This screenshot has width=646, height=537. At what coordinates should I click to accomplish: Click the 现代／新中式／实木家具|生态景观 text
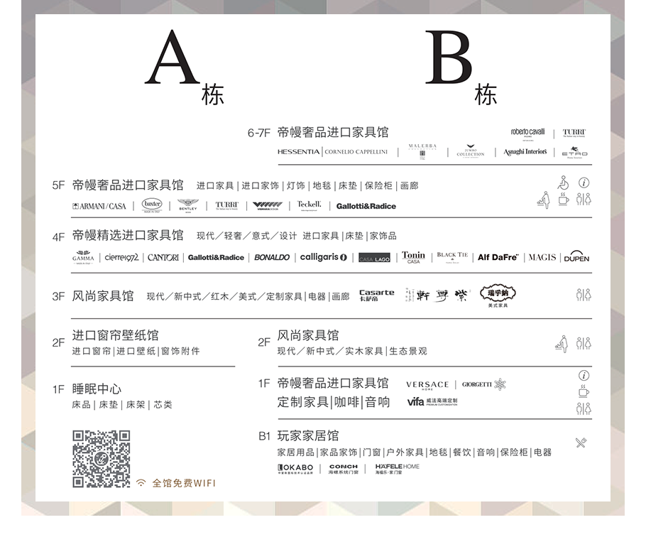point(352,351)
